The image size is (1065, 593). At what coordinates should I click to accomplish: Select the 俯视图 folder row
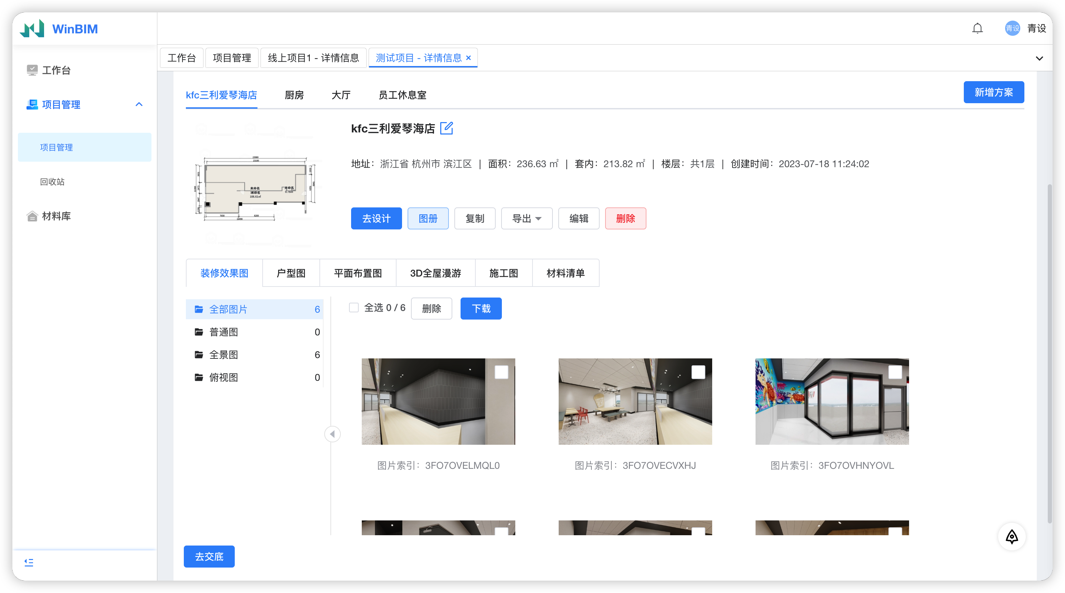[x=254, y=377]
